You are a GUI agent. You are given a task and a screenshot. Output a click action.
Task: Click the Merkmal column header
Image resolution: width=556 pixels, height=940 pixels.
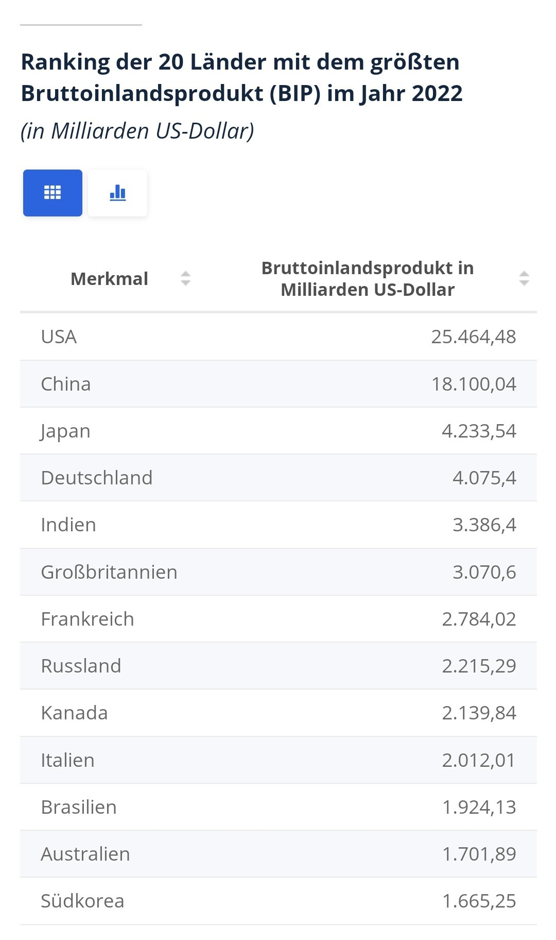[109, 279]
